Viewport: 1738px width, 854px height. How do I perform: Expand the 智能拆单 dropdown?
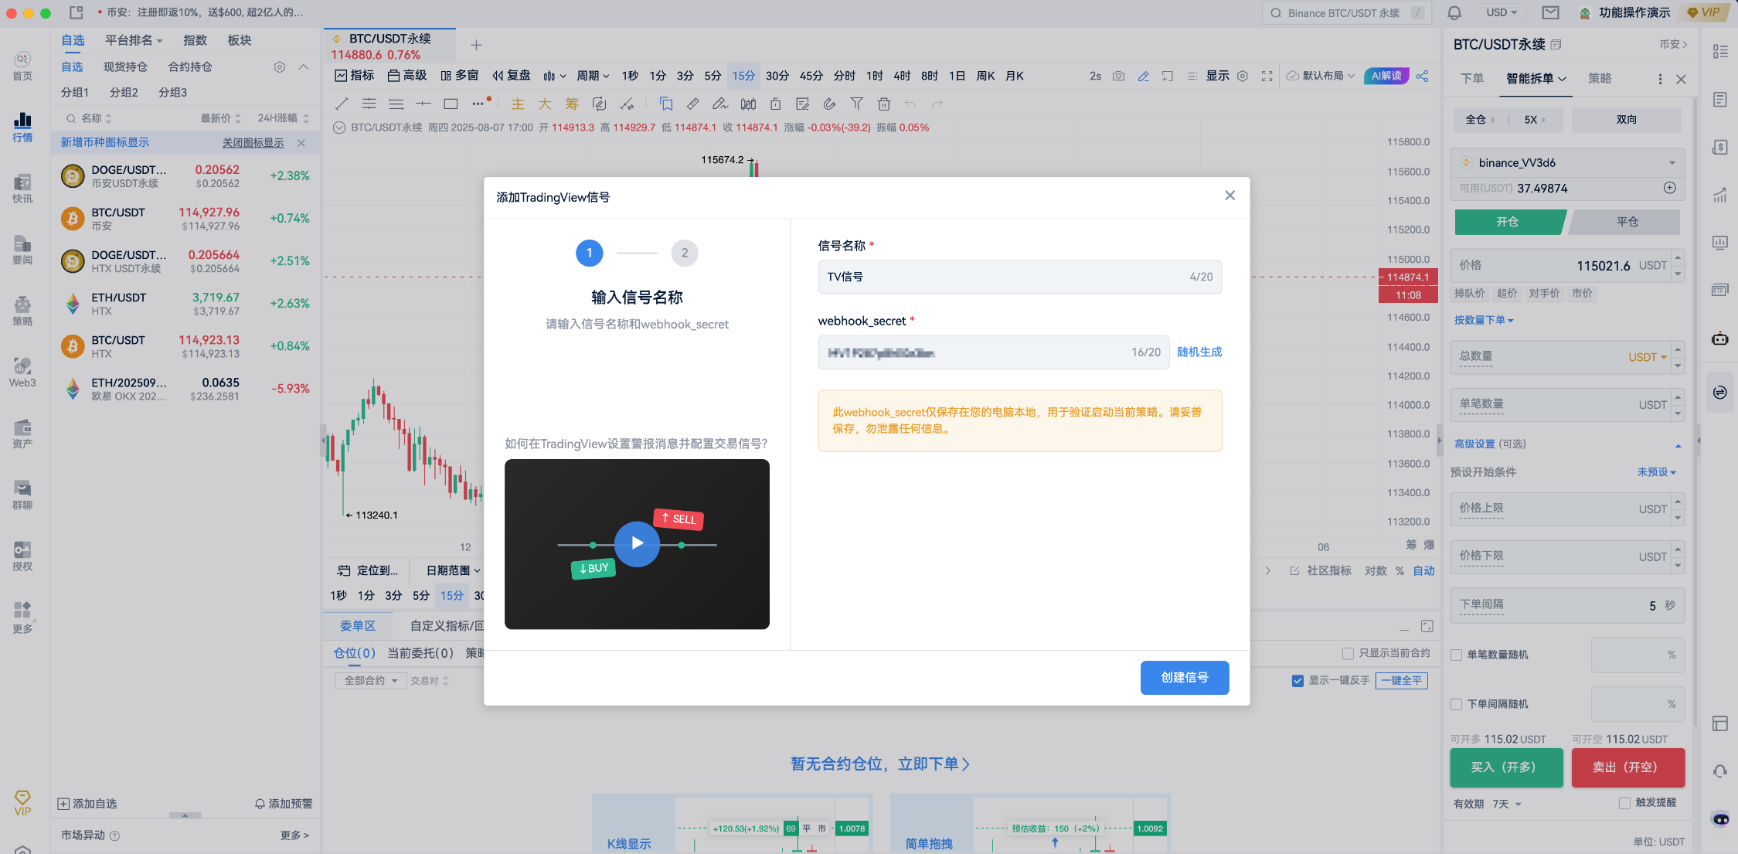[x=1536, y=79]
